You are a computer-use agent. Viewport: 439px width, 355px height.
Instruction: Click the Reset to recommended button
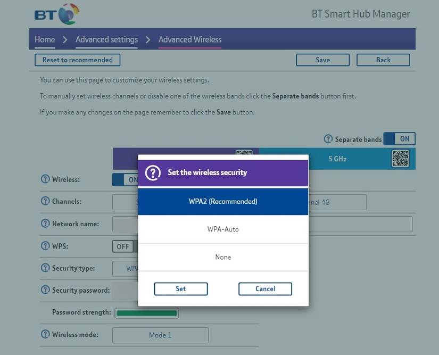click(x=77, y=60)
